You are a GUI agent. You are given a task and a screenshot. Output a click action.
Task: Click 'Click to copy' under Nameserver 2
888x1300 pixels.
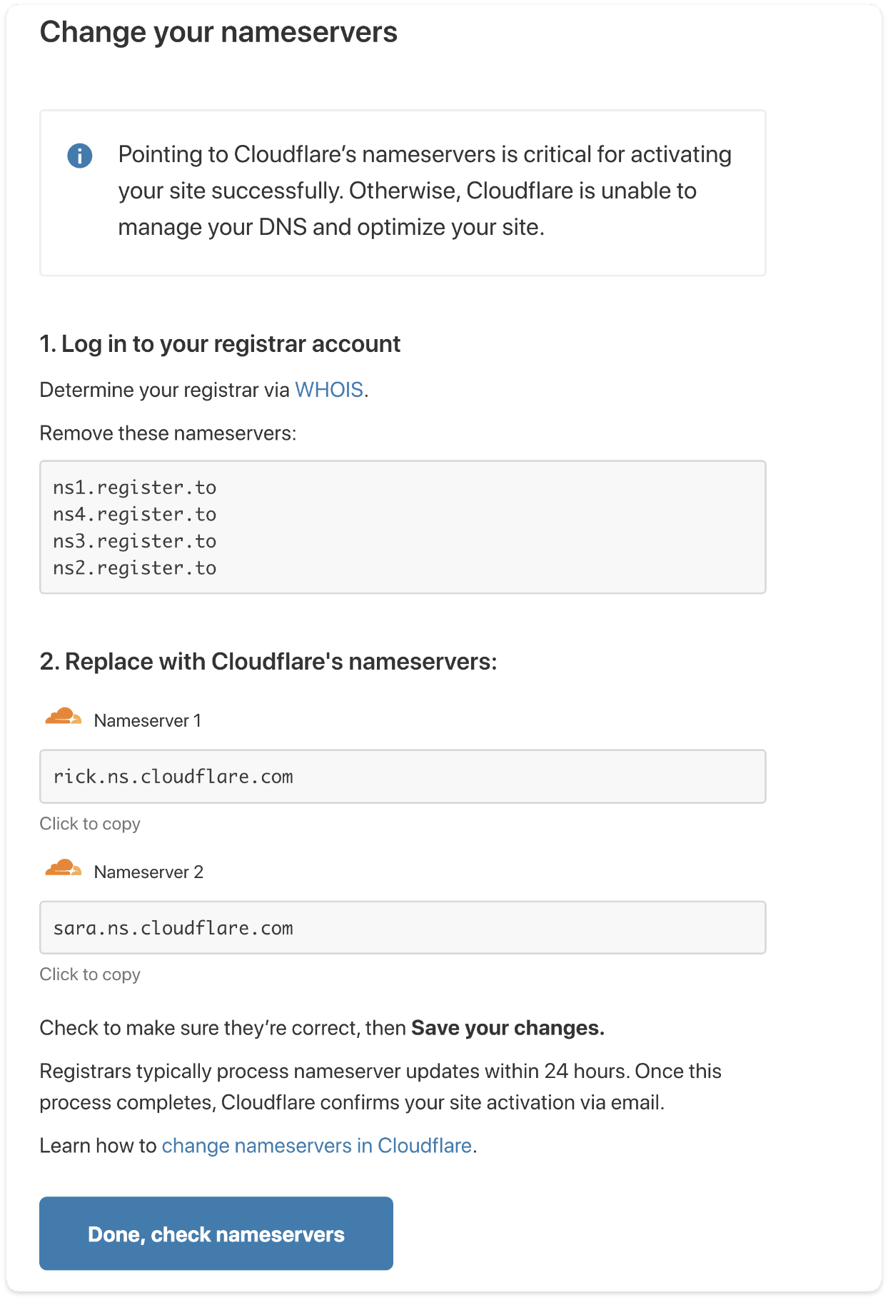90,974
